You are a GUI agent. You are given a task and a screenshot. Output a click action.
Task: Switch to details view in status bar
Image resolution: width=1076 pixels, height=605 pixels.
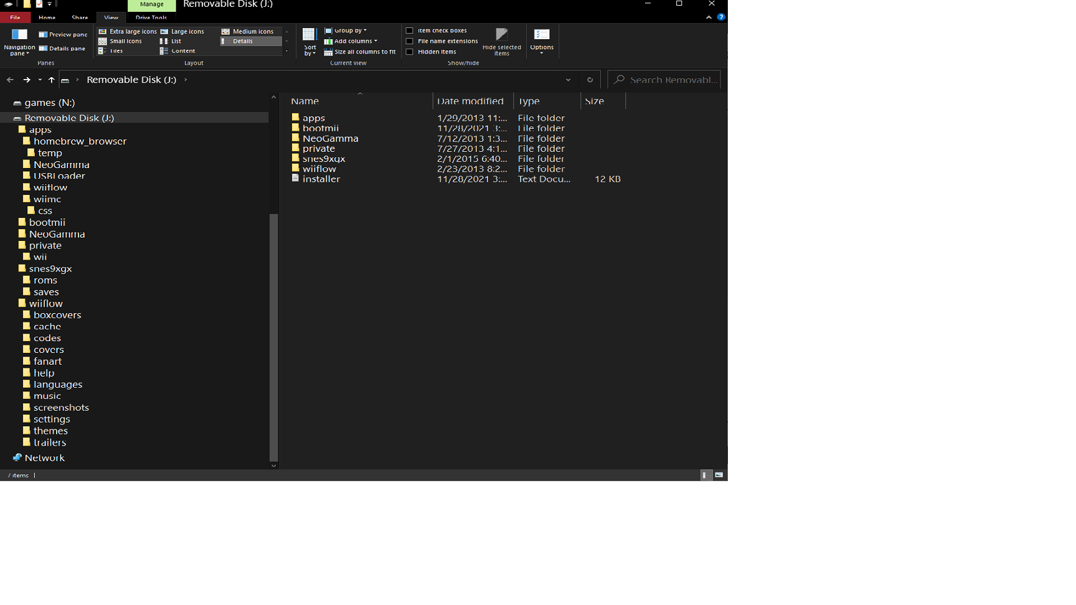click(x=706, y=475)
